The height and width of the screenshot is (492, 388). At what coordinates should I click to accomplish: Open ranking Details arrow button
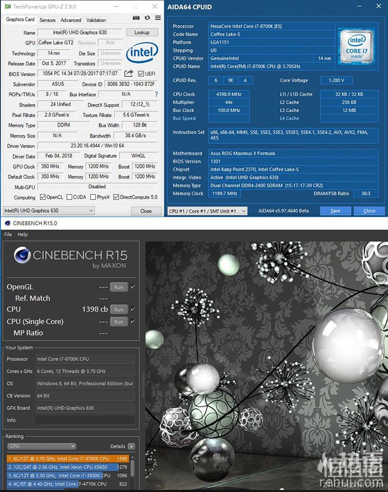[x=132, y=446]
